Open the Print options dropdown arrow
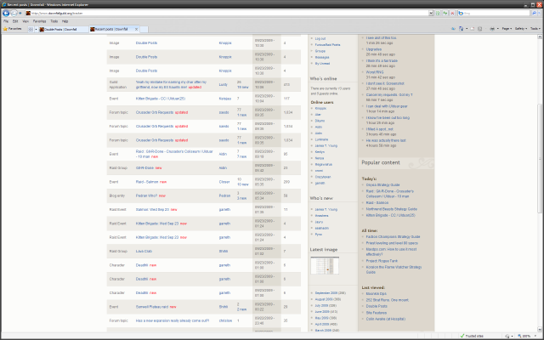544x340 pixels. (497, 29)
